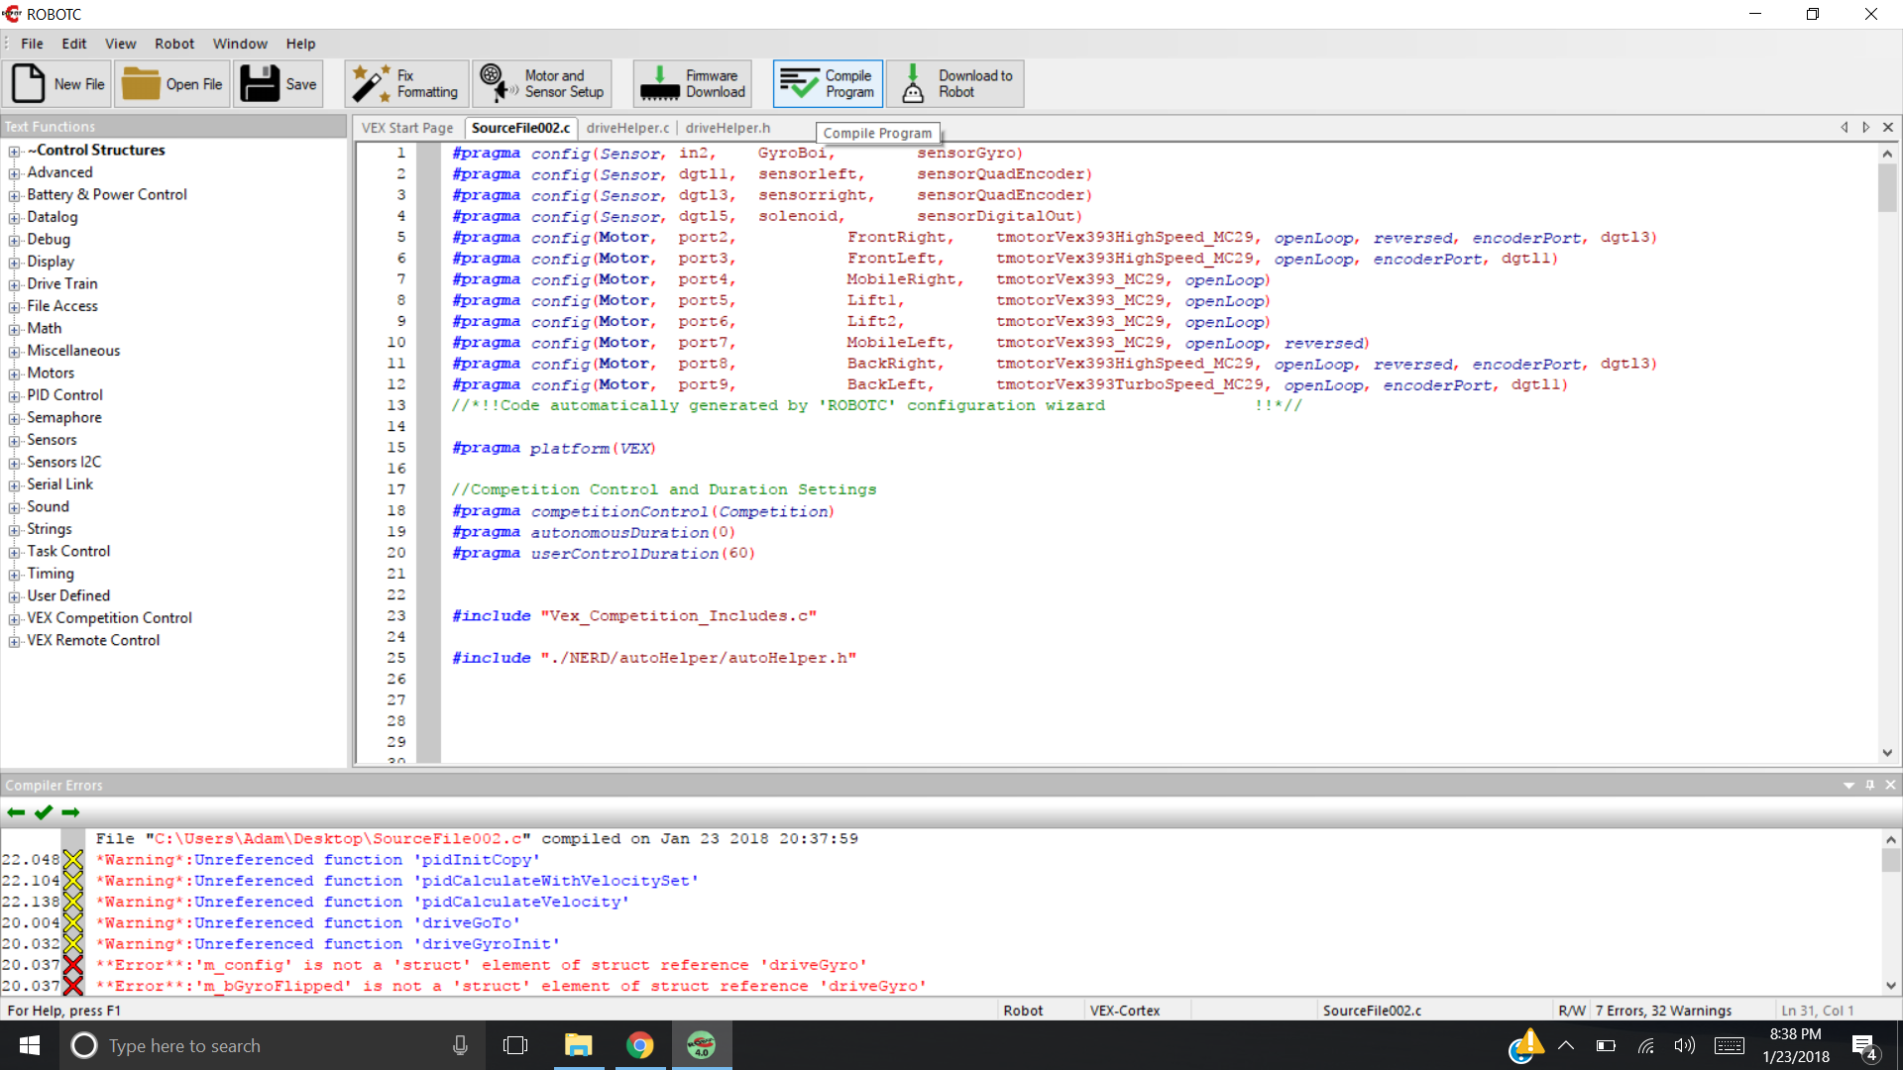This screenshot has height=1070, width=1903.
Task: Pin the Compiler Errors panel
Action: click(x=1870, y=785)
